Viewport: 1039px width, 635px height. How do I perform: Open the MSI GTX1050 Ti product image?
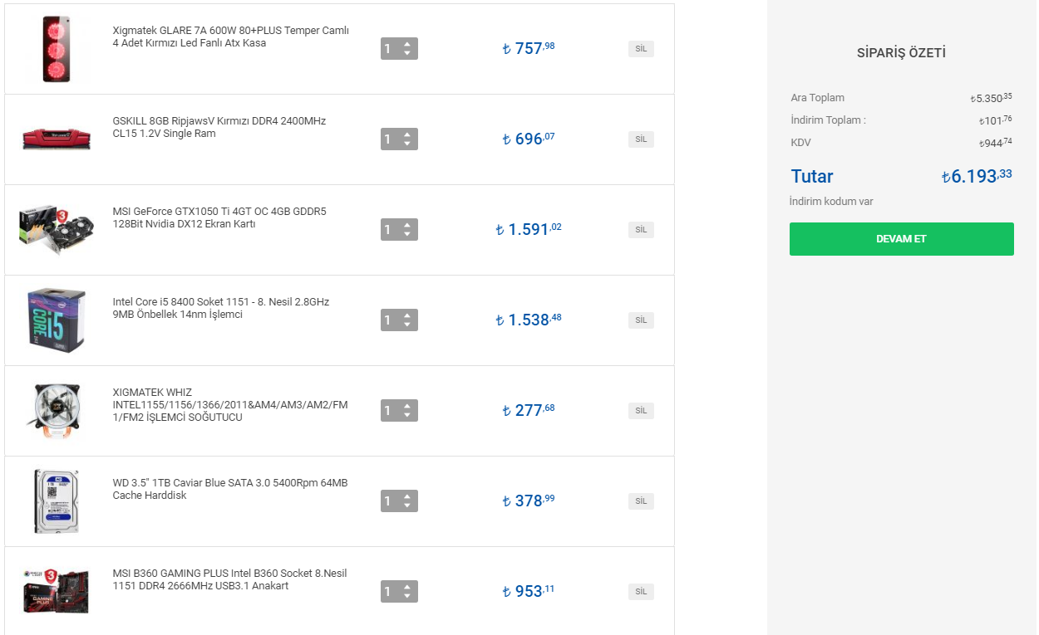(x=56, y=229)
